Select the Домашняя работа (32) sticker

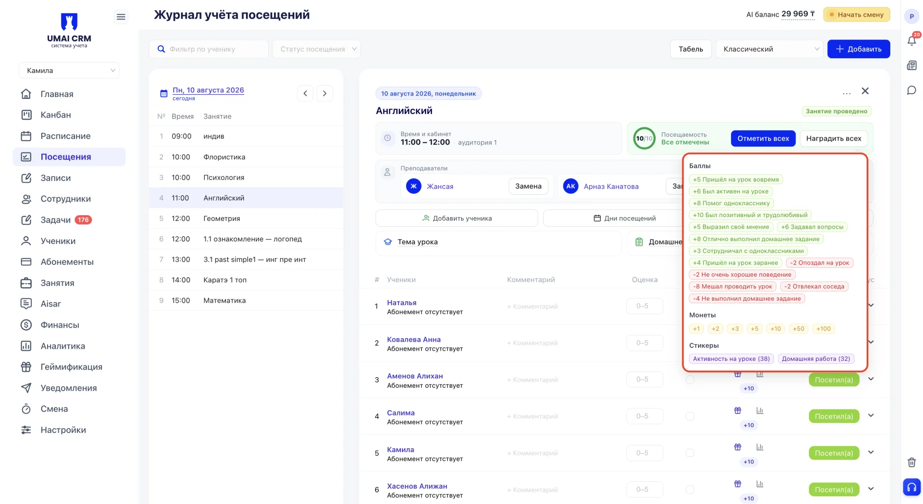pyautogui.click(x=816, y=359)
